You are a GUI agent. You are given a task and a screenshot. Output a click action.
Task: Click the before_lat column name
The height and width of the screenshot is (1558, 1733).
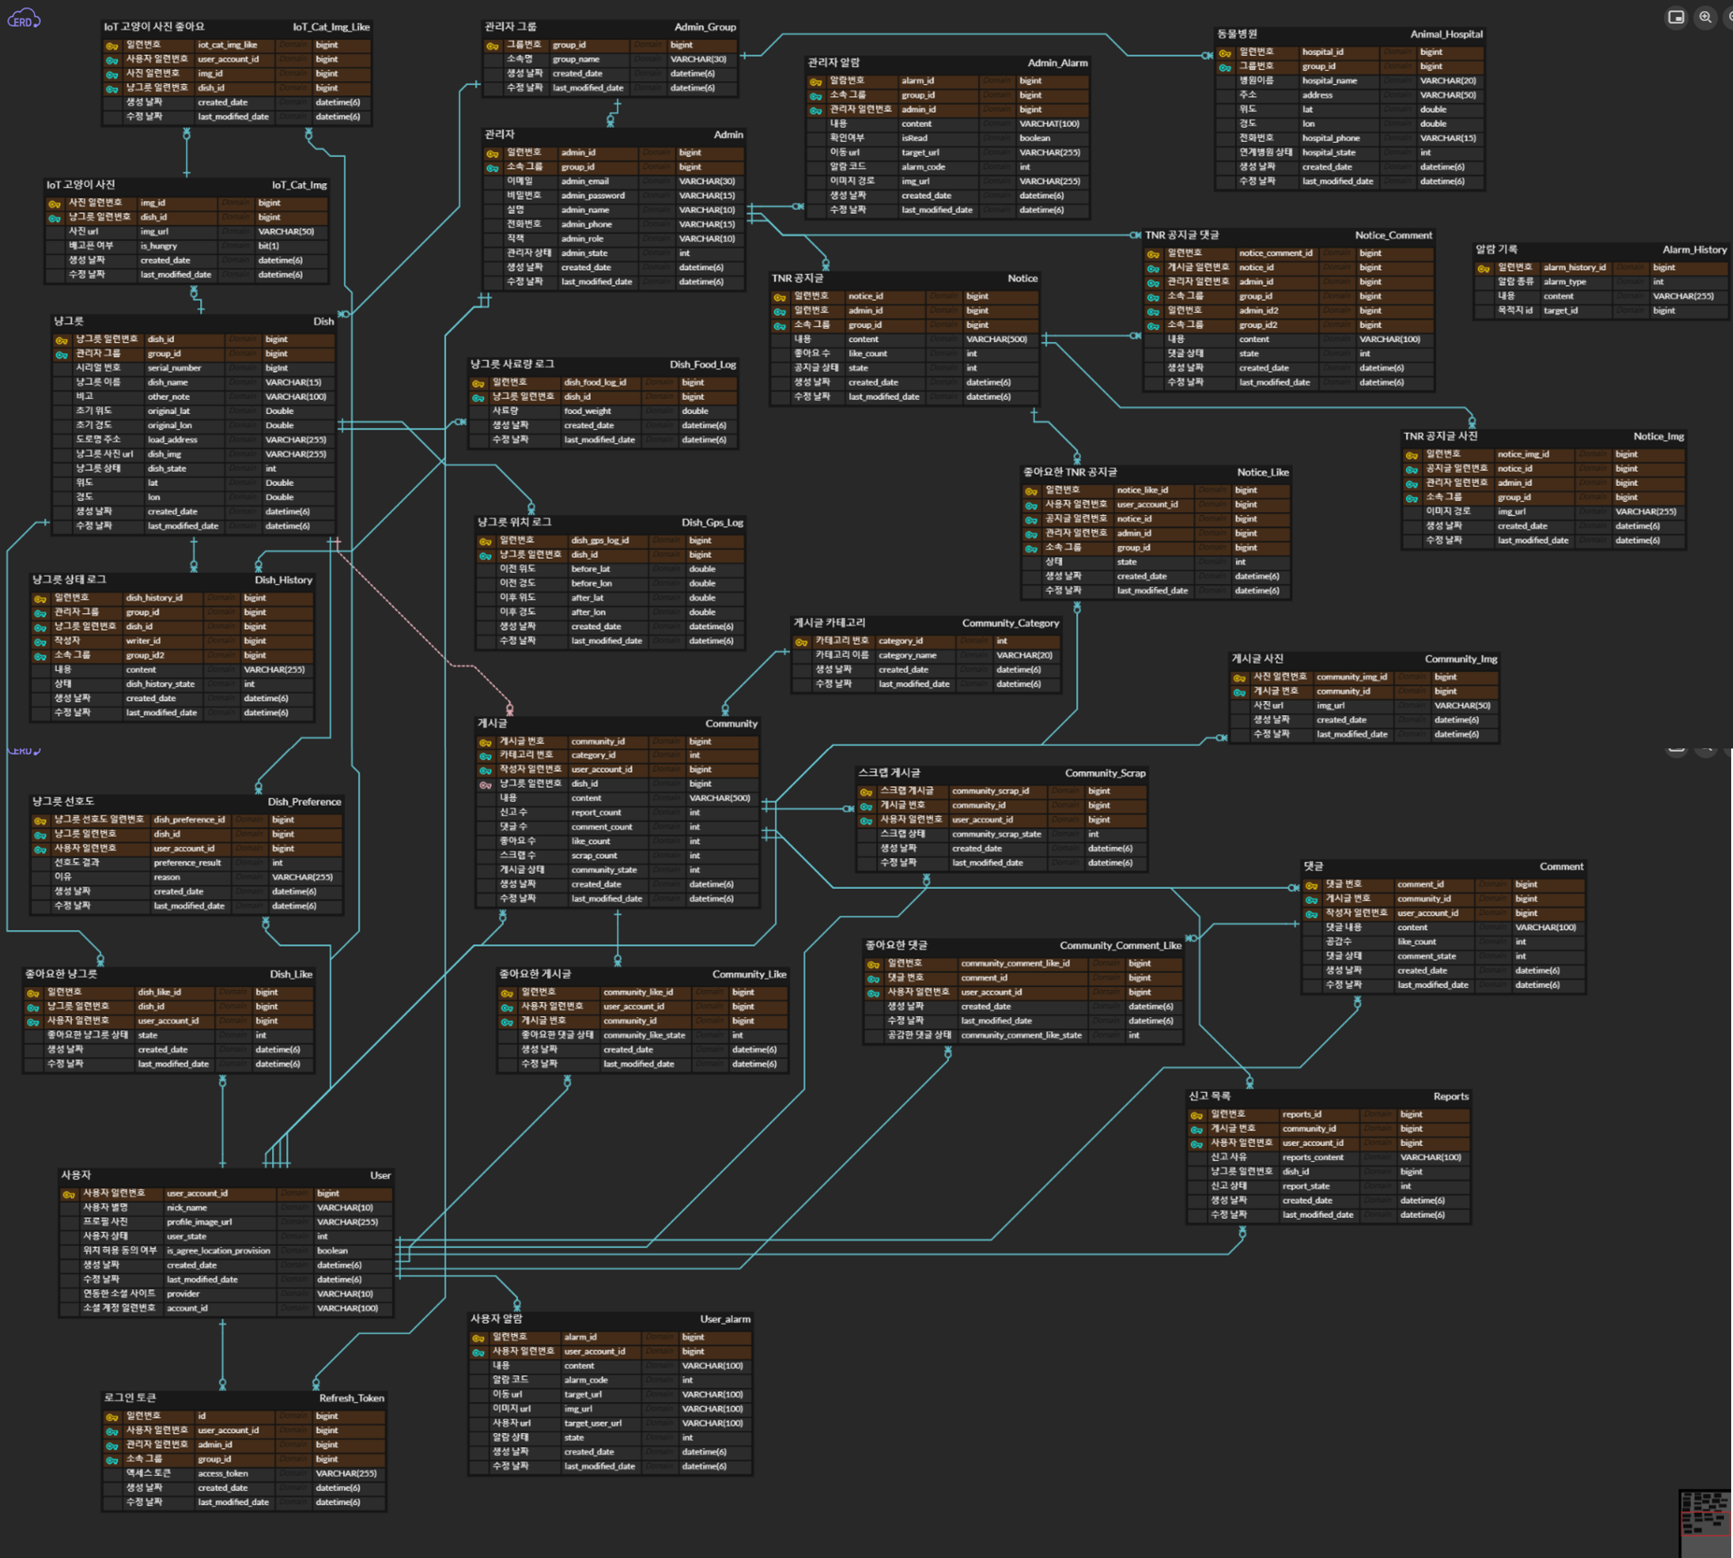click(x=590, y=569)
